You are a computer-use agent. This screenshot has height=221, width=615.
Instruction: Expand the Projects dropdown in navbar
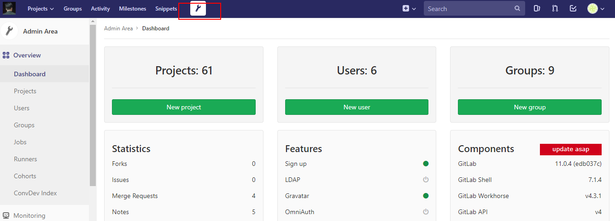pyautogui.click(x=41, y=9)
